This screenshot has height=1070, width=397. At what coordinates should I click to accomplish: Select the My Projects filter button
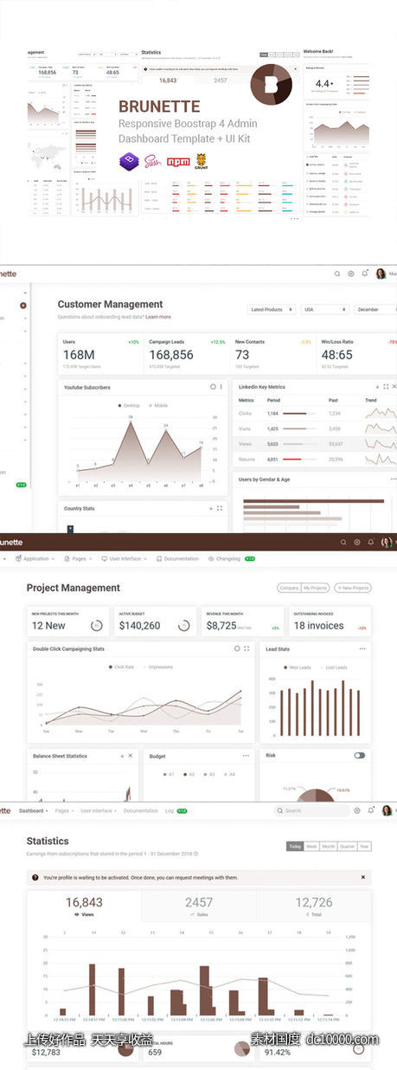pos(316,588)
